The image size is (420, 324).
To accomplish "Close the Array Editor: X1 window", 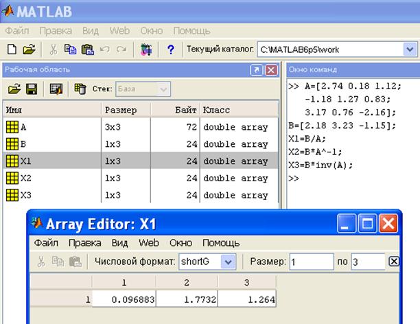I will coord(388,223).
